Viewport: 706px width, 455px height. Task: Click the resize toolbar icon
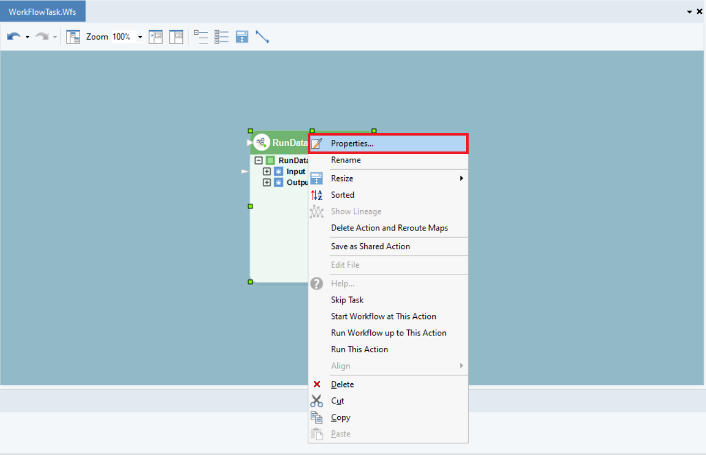pos(242,37)
